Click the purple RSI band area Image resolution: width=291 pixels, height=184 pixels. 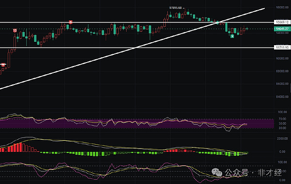[137, 124]
